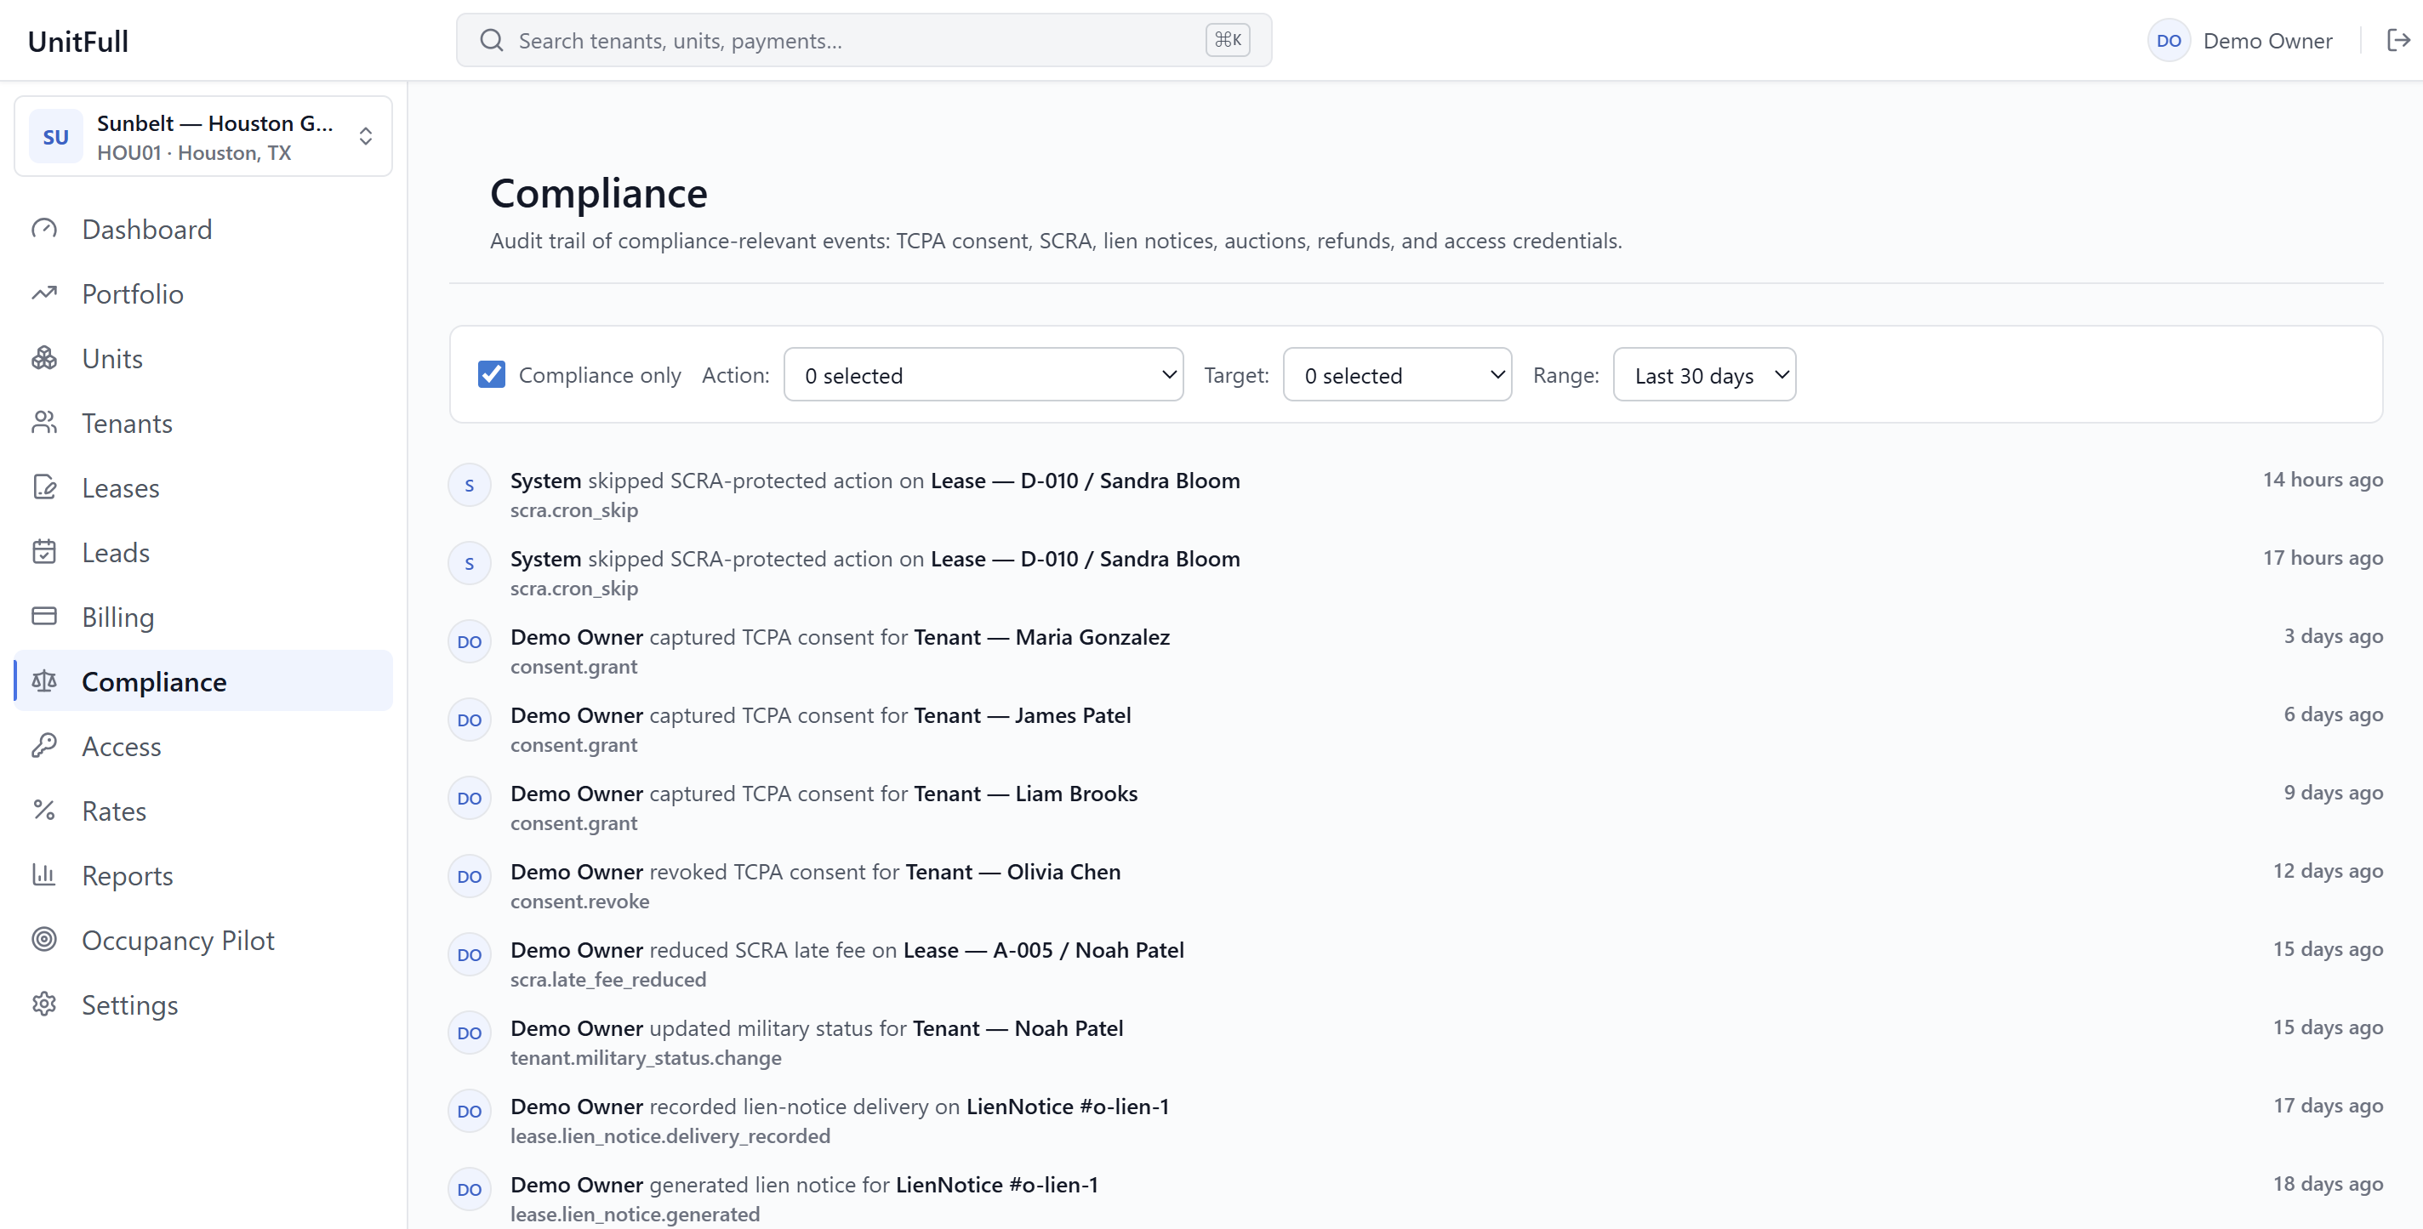
Task: Click the Units boxes icon
Action: (x=44, y=358)
